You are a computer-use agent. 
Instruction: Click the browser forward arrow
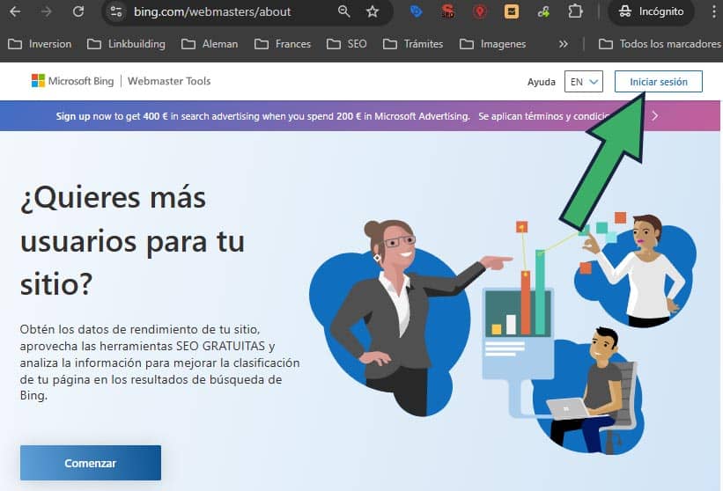pos(46,11)
